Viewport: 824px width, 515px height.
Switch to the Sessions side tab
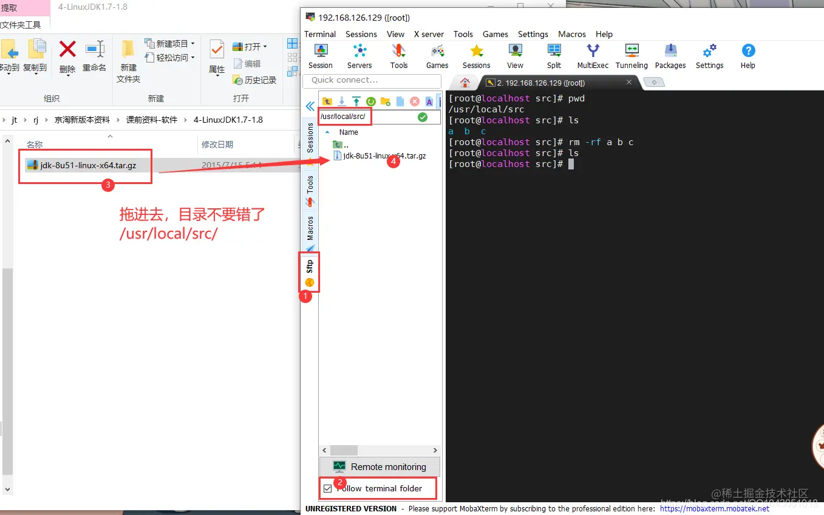310,145
